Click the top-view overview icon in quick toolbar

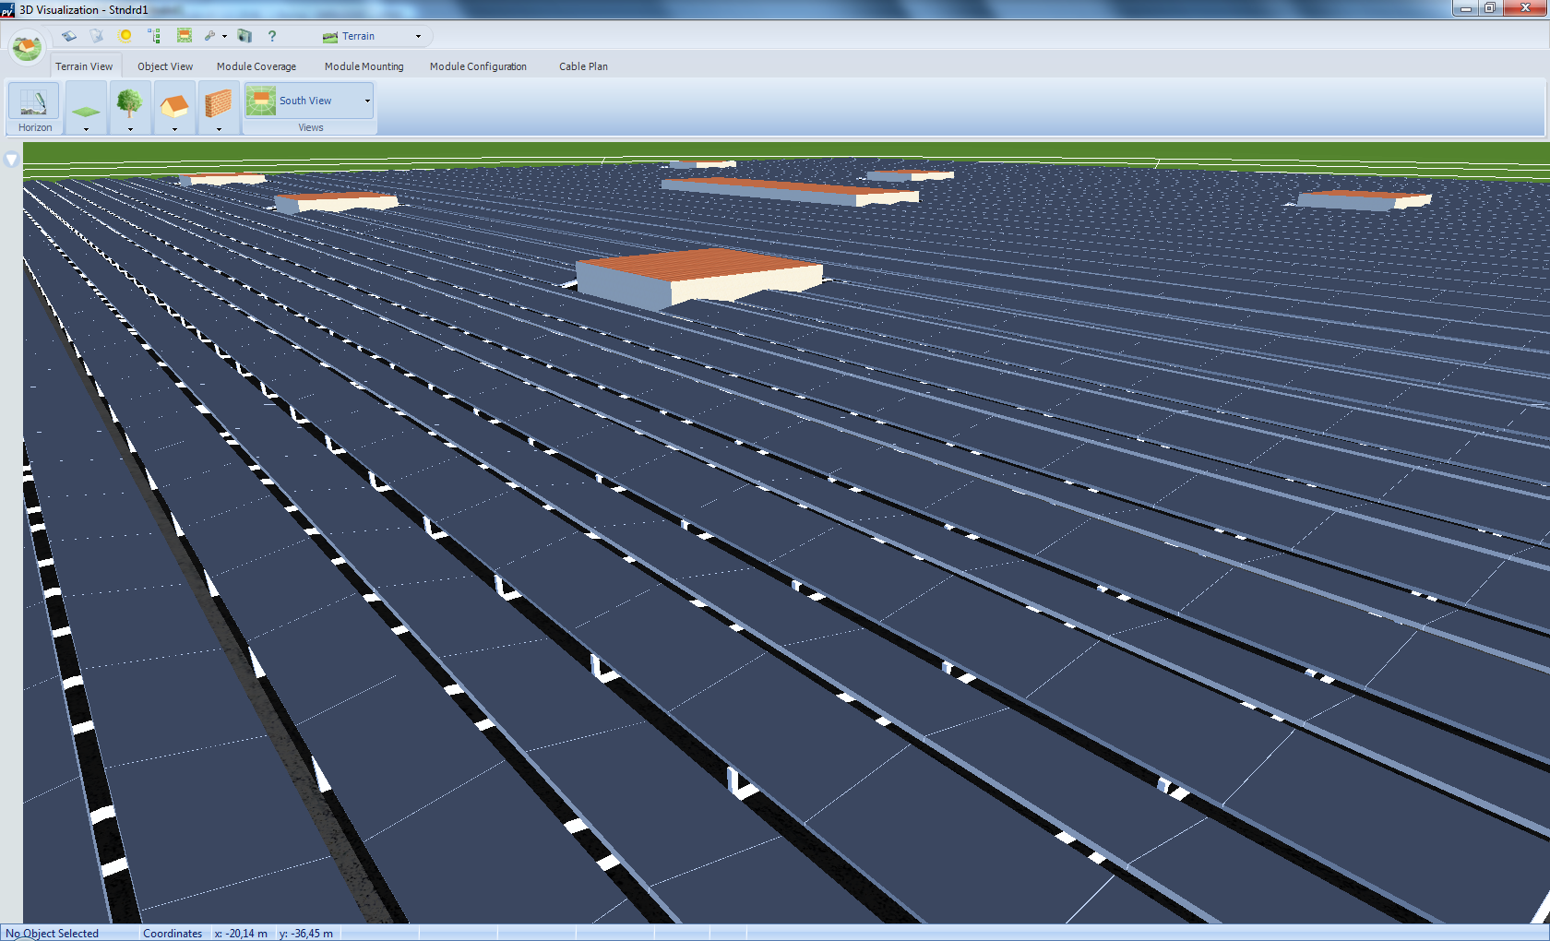tap(185, 36)
